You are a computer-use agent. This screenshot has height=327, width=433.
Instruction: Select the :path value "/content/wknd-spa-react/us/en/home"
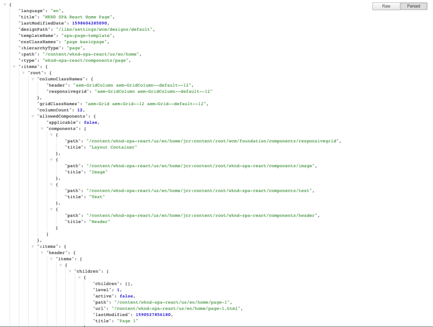coord(91,54)
